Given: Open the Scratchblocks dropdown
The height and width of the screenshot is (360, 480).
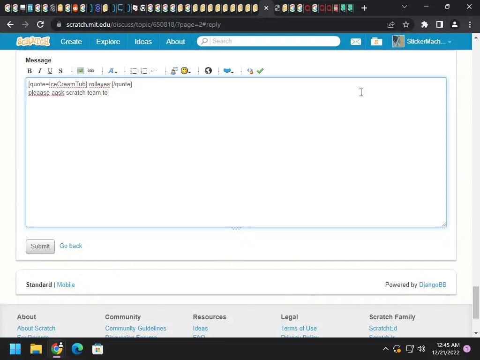Looking at the screenshot, I should coord(228,71).
